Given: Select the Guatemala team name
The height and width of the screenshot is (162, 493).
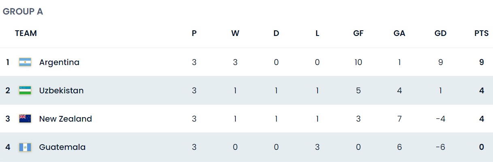Looking at the screenshot, I should [62, 147].
